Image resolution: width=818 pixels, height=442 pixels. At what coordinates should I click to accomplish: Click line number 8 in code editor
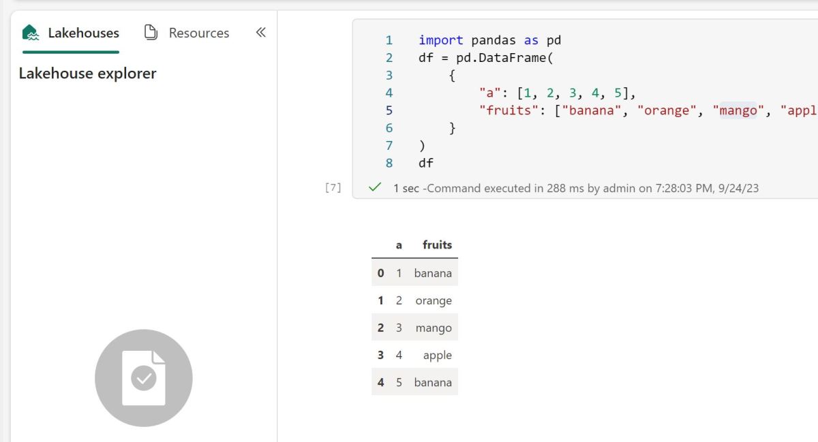(389, 163)
